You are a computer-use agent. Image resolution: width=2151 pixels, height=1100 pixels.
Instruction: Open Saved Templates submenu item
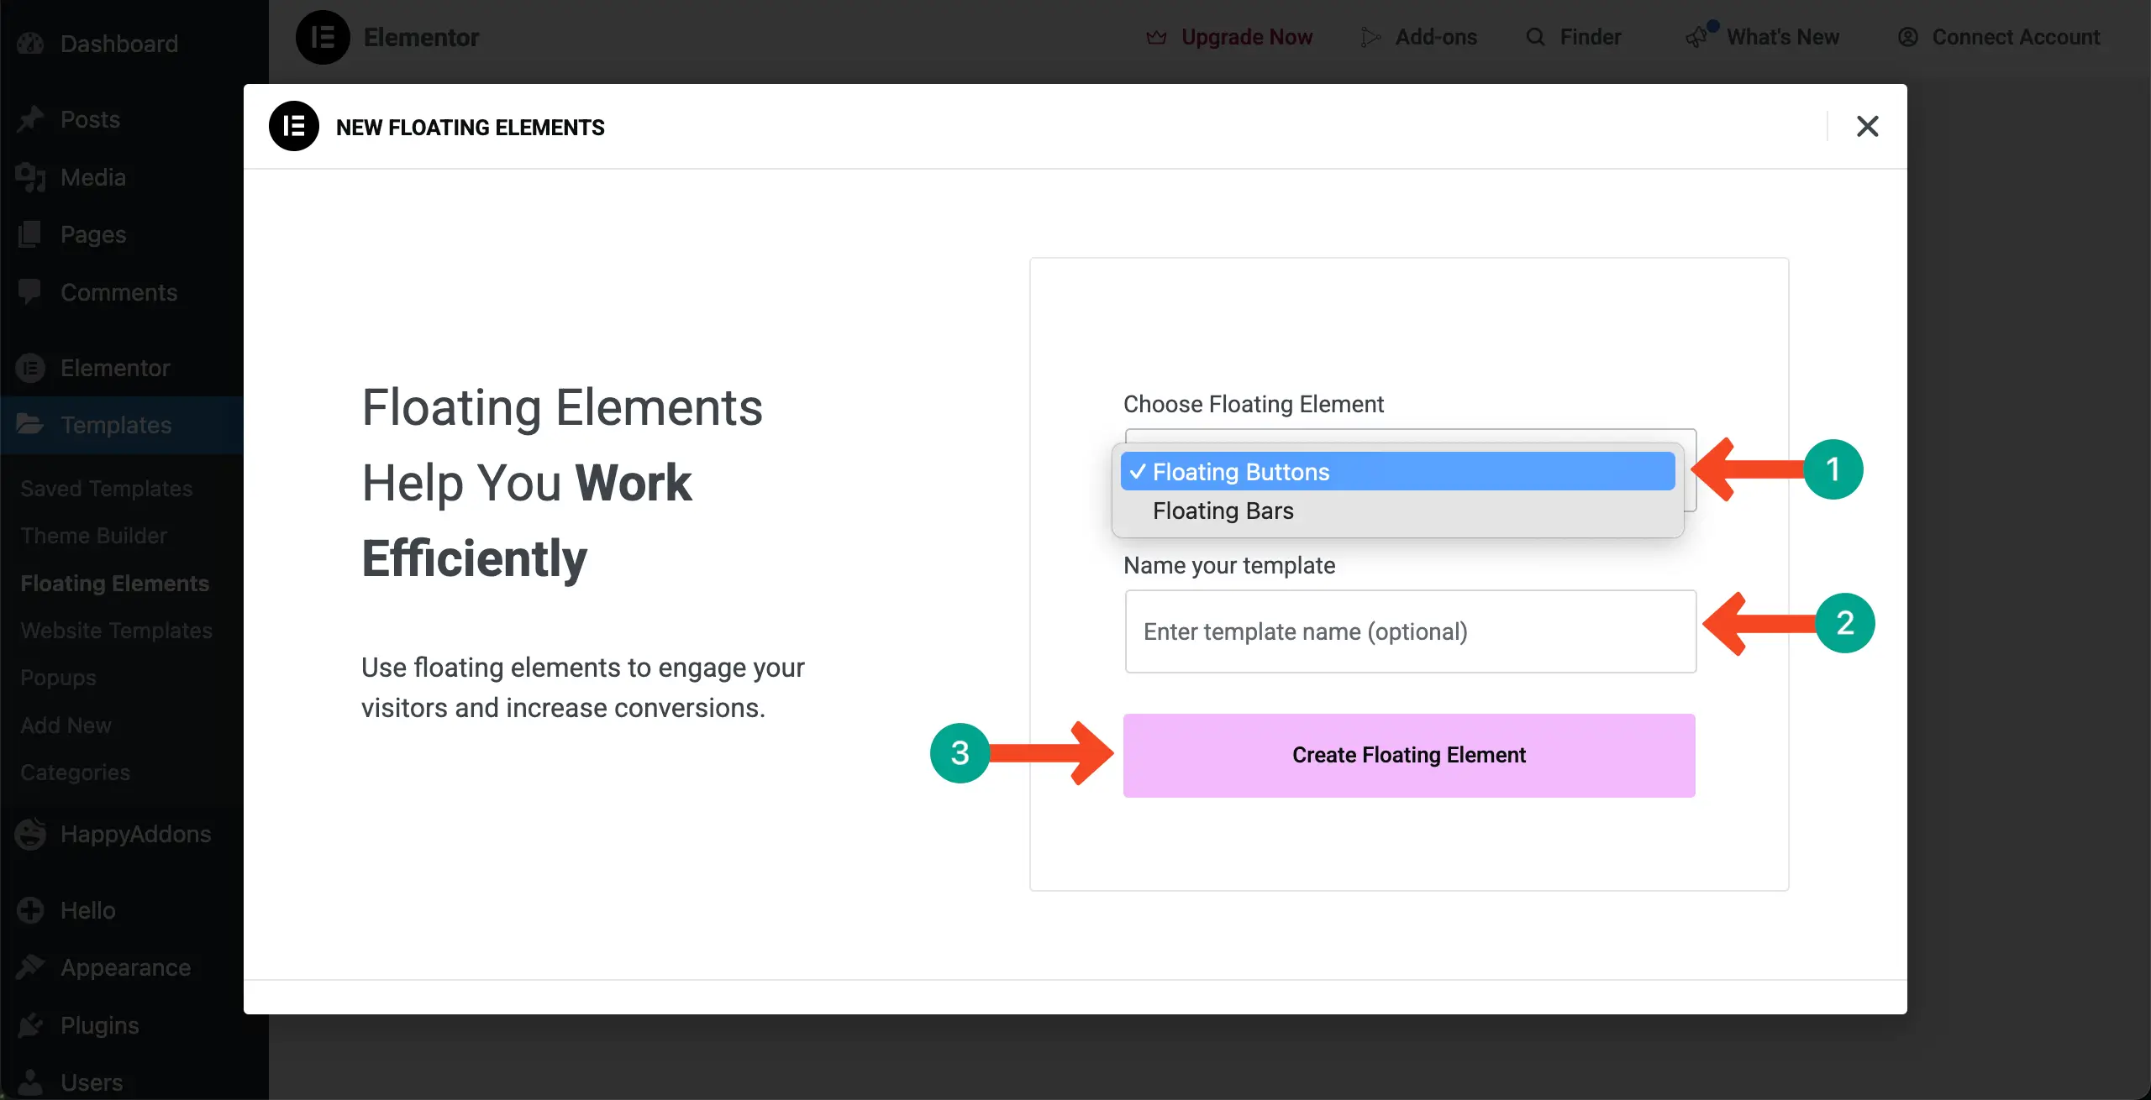[x=107, y=489]
